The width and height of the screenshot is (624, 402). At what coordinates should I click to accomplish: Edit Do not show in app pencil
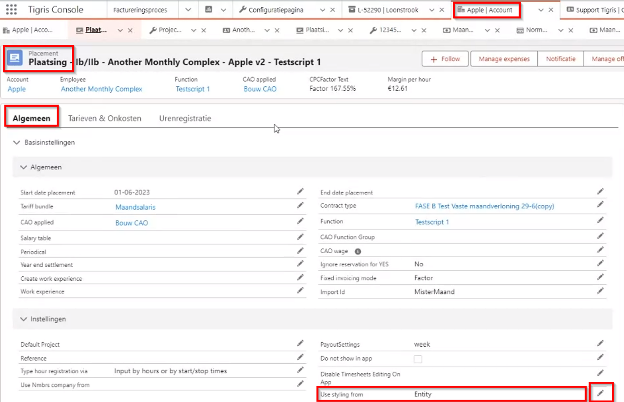click(x=601, y=357)
